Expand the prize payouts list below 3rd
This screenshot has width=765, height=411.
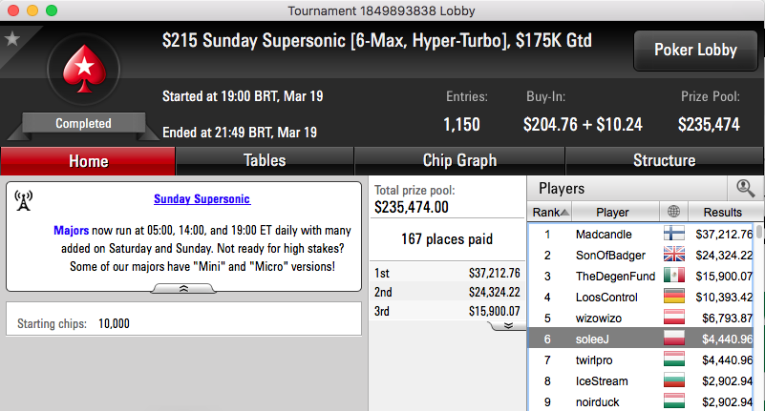click(x=508, y=325)
